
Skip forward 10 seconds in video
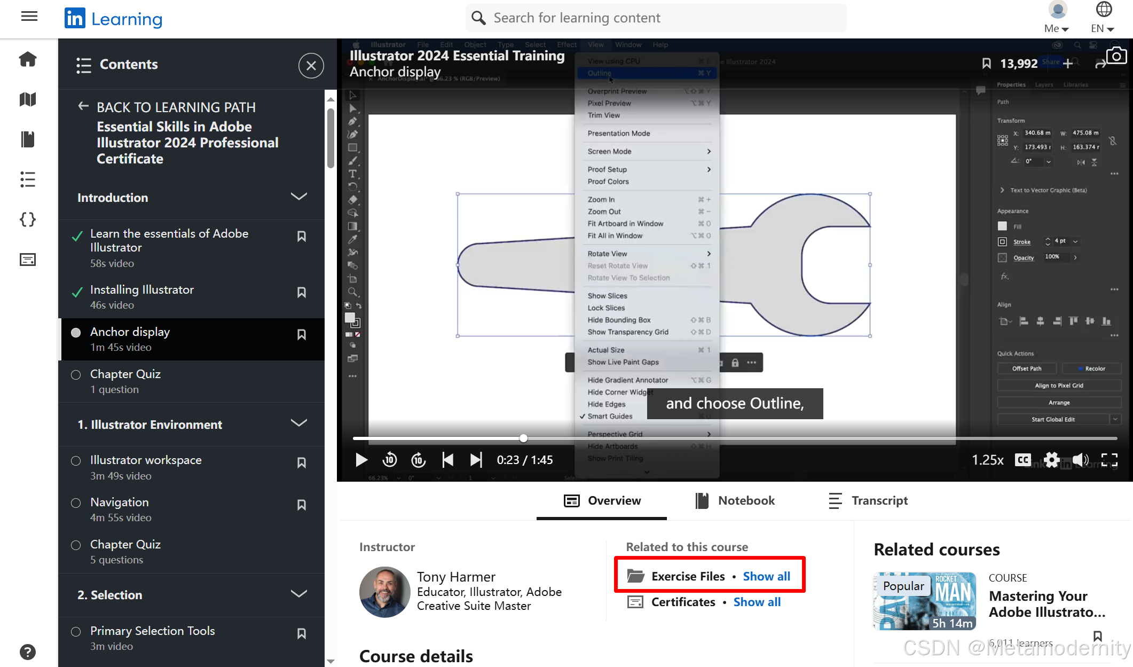click(419, 460)
